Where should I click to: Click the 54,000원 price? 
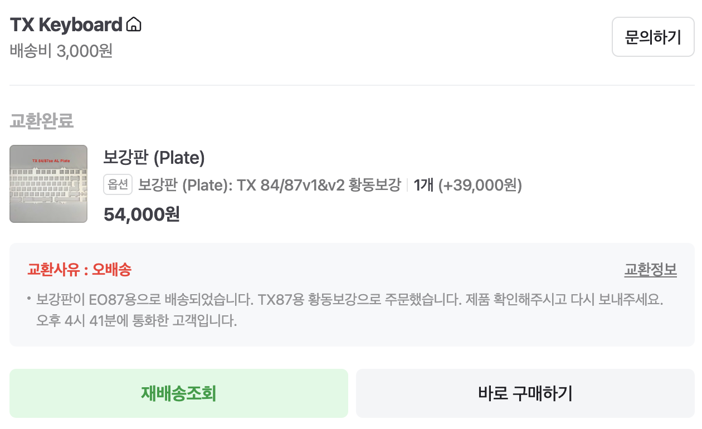tap(142, 214)
